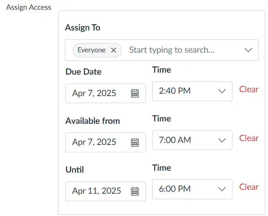Clear the Available from date
This screenshot has height=216, width=268.
pos(249,138)
